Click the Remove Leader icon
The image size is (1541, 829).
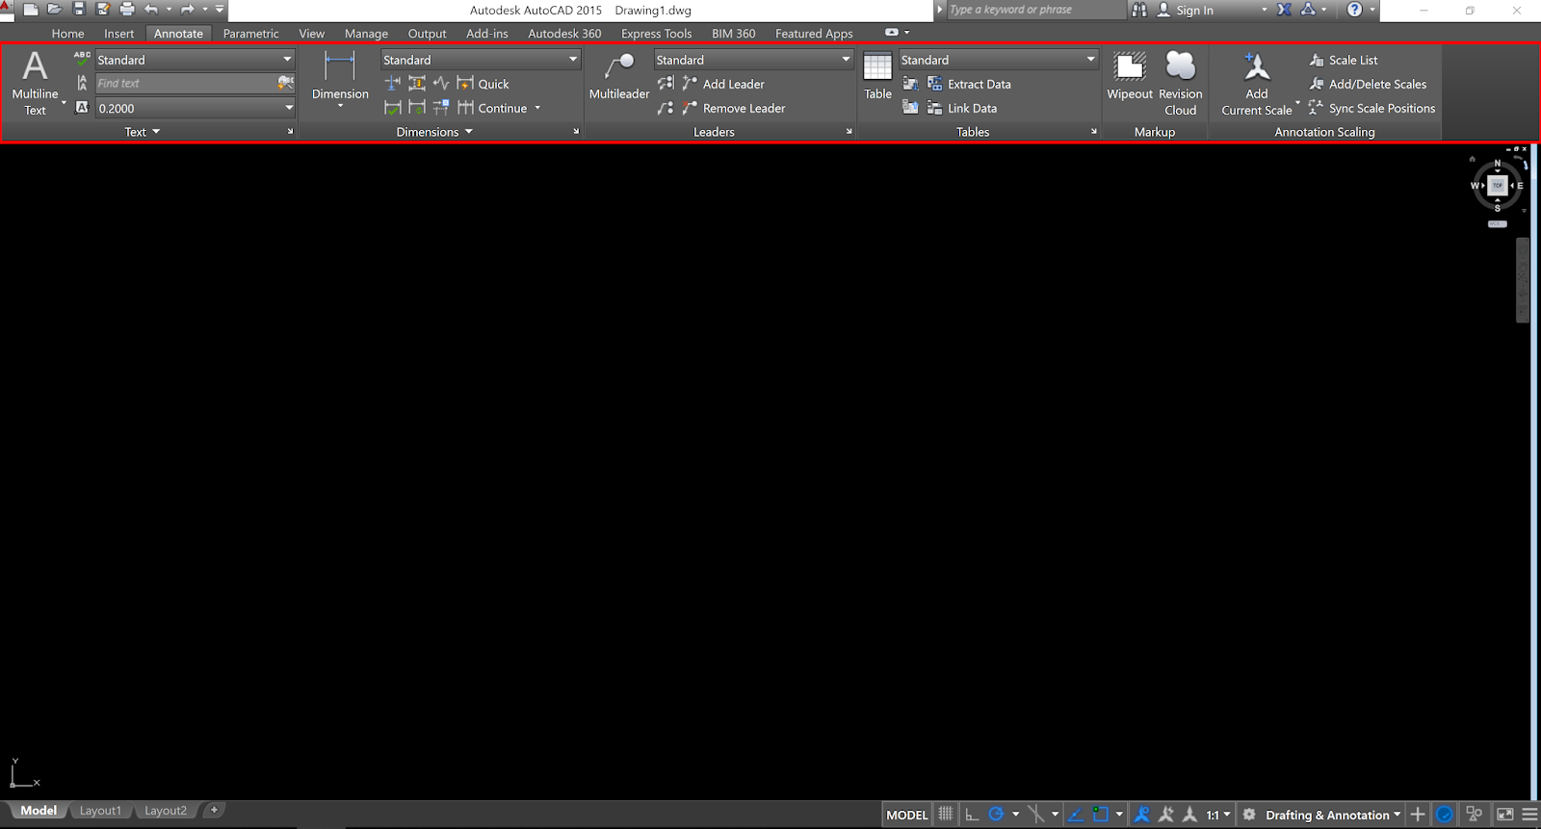coord(690,108)
